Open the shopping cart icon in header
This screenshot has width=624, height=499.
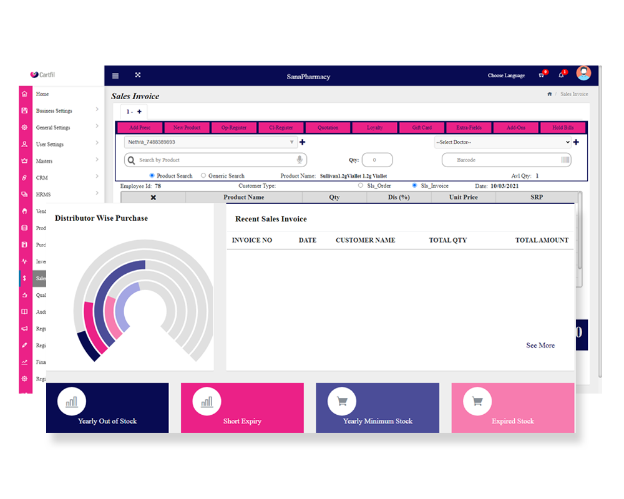(x=541, y=75)
